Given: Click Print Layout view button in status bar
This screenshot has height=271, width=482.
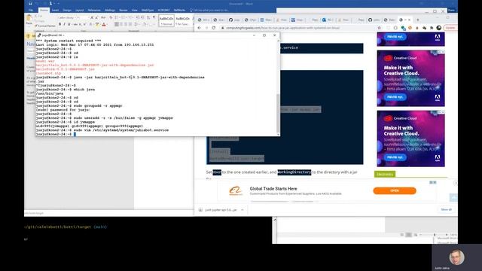Looking at the screenshot, I should pyautogui.click(x=408, y=235).
